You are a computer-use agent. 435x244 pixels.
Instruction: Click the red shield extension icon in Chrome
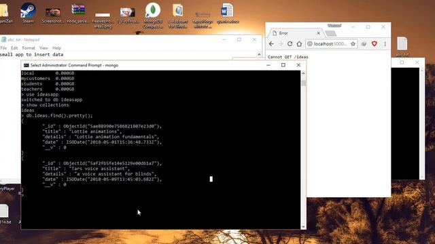click(375, 43)
